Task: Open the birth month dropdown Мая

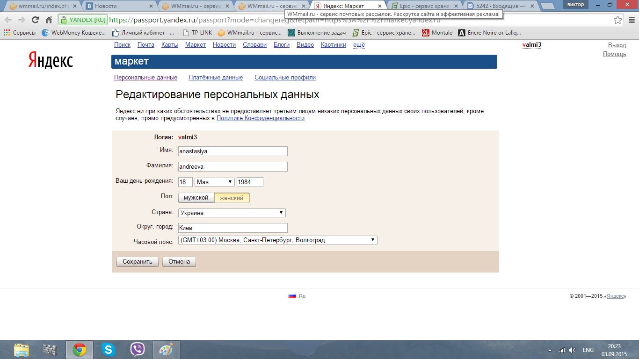Action: (215, 182)
